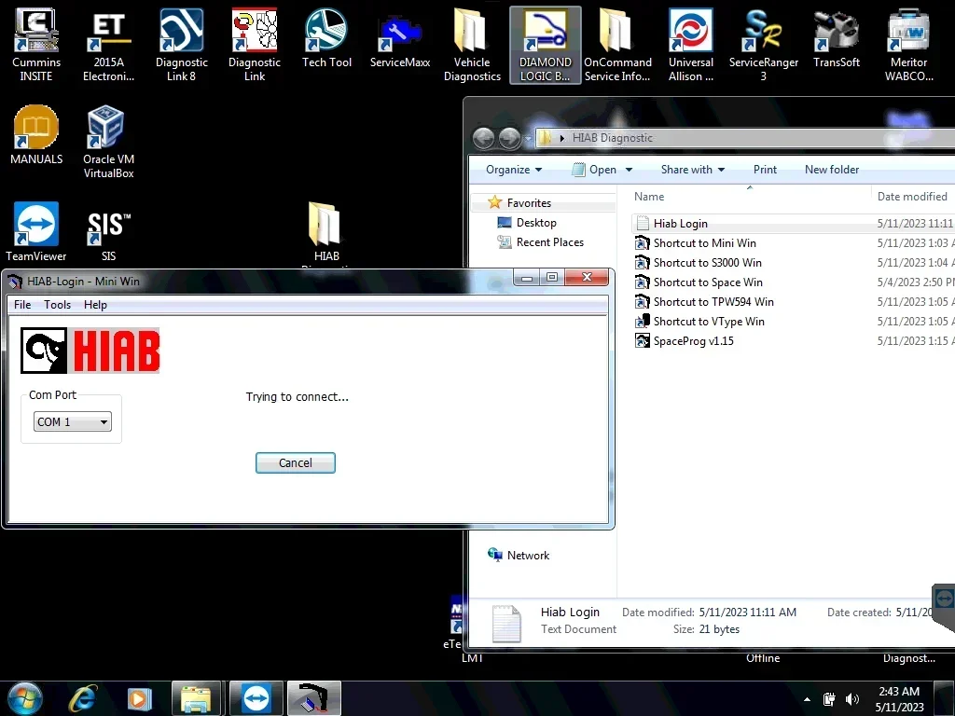Launch Diagnostic Link 8 from desktop
This screenshot has height=716, width=955.
(182, 45)
